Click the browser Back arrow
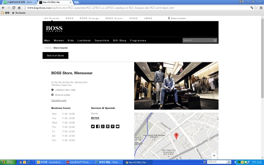The height and width of the screenshot is (165, 264). tap(3, 8)
